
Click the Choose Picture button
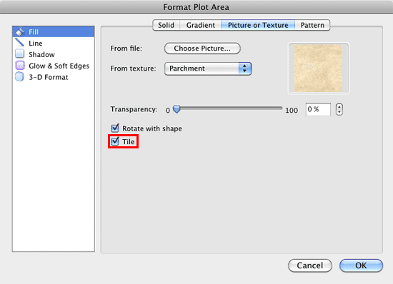(202, 49)
